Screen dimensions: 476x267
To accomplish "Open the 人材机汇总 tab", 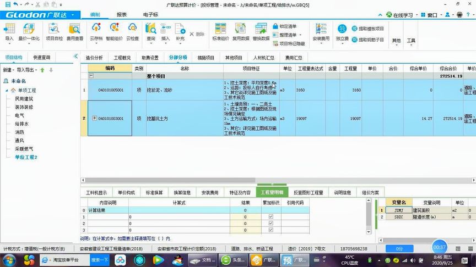I will (263, 58).
